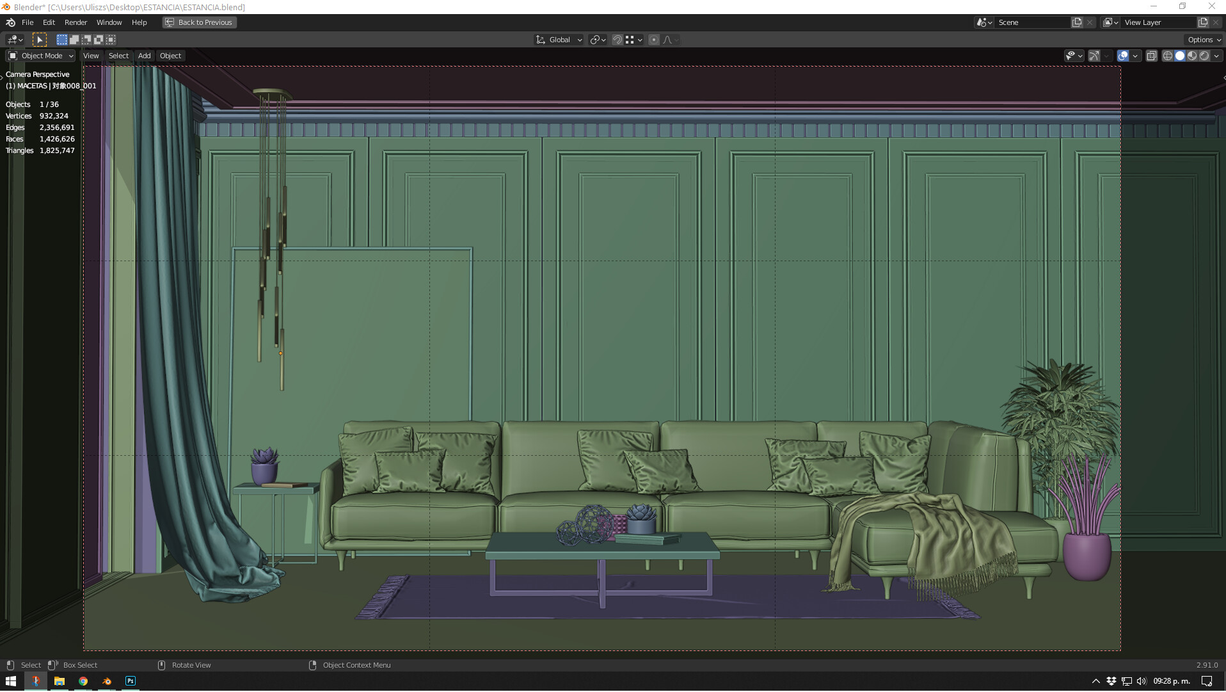
Task: Click the 'Vertices 932,324' statistics text
Action: tap(36, 116)
